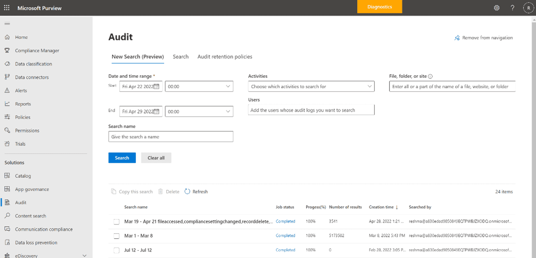Select Content search under Solutions

(x=30, y=216)
